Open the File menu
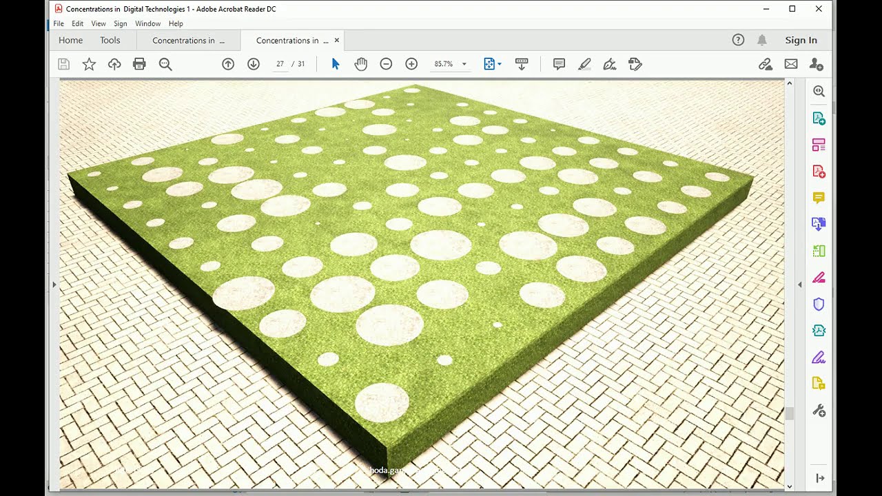 point(59,23)
